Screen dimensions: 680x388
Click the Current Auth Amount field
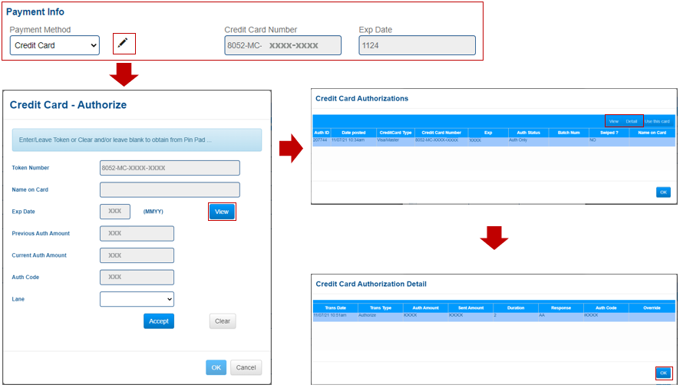pyautogui.click(x=137, y=255)
